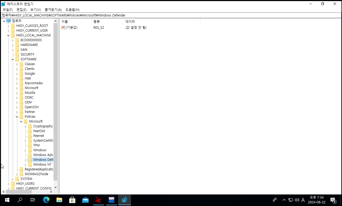The width and height of the screenshot is (342, 206).
Task: Sort by the 종류 column header
Action: (x=108, y=22)
